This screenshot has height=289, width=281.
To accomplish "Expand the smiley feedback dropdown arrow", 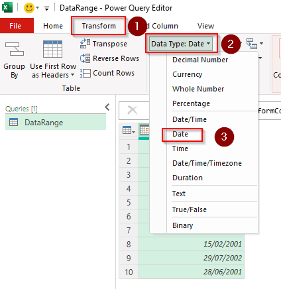I will pyautogui.click(x=38, y=8).
